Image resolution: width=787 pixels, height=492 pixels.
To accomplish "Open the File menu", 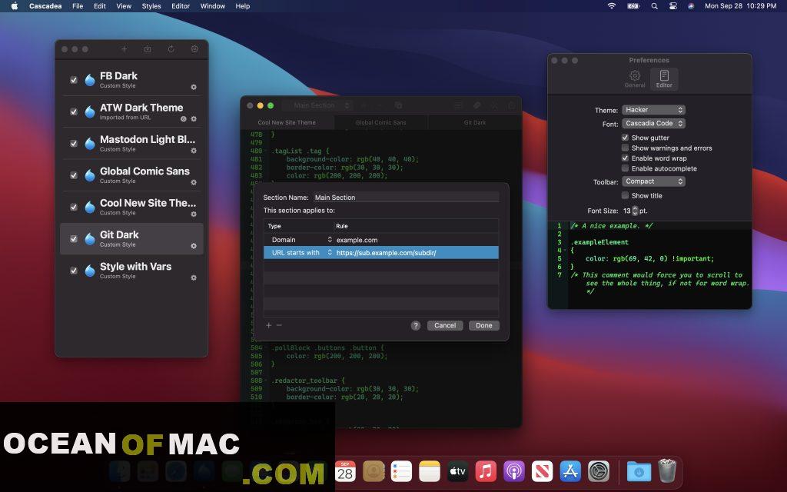I will [x=78, y=6].
